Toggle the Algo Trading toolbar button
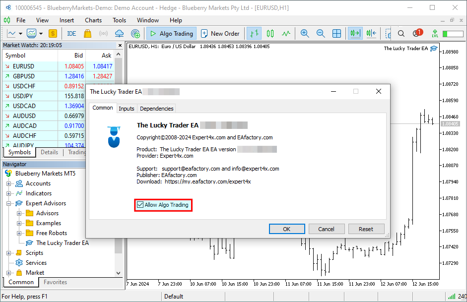Screen dimensions: 467x302 click(x=171, y=34)
